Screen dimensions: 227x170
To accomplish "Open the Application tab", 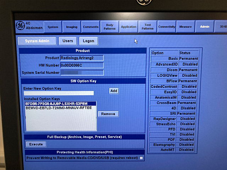I will click(x=128, y=27).
